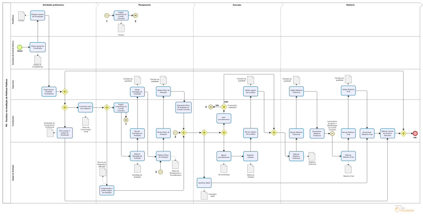Select link event 2 in the Presidência lane
423x218 pixels.
pyautogui.click(x=135, y=15)
